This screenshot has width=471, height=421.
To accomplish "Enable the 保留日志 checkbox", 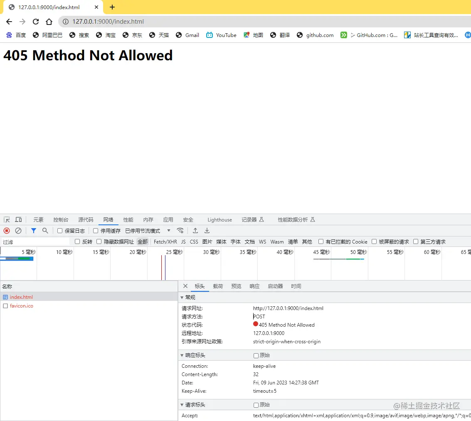I will click(x=60, y=231).
